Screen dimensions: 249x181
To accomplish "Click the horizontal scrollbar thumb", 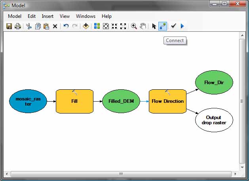I will (x=121, y=174).
